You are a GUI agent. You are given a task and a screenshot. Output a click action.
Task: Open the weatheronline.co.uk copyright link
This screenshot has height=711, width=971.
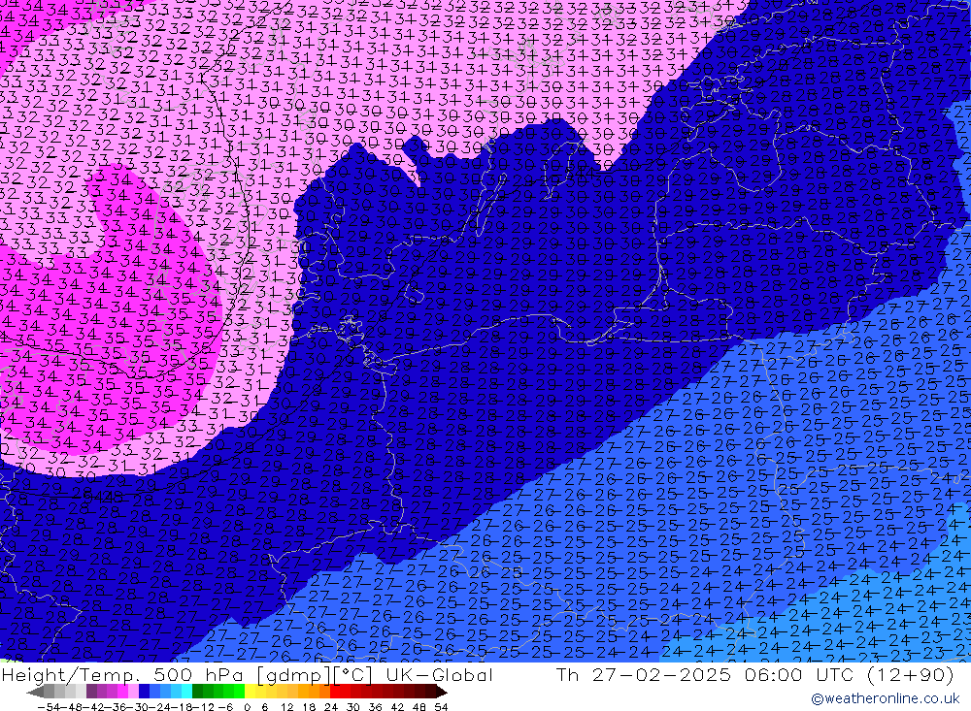(x=885, y=698)
